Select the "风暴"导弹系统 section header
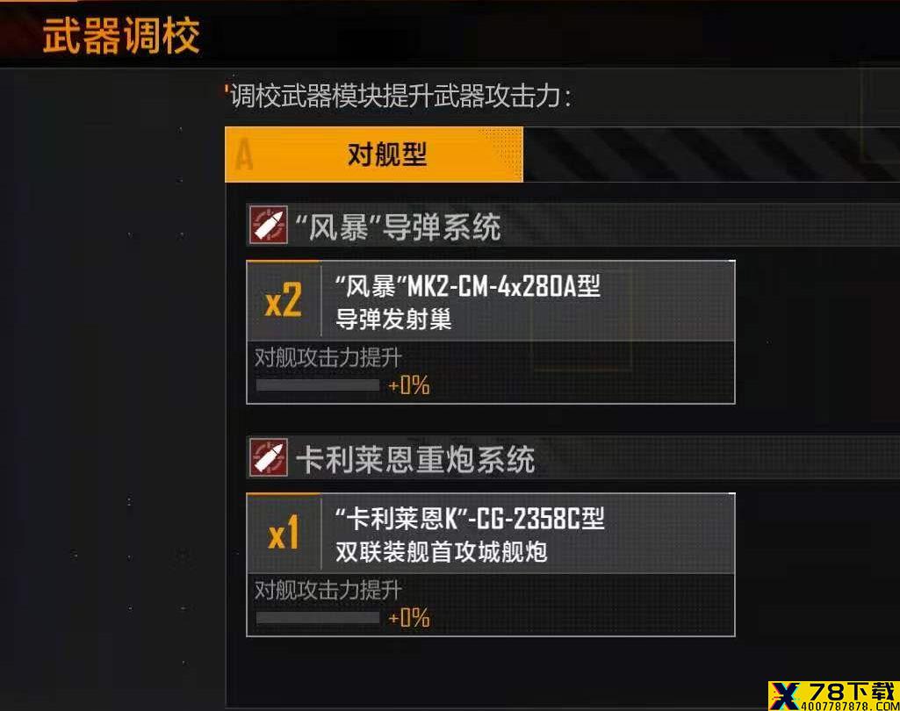Screen dimensions: 900x711 (x=572, y=225)
